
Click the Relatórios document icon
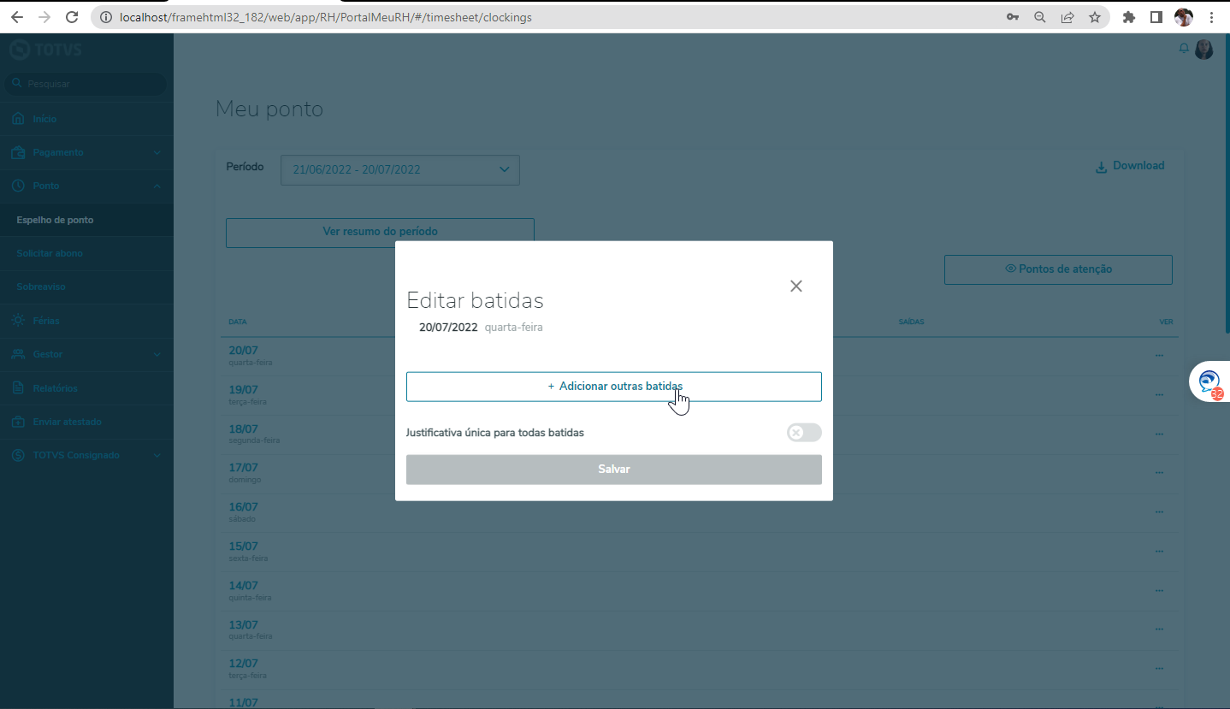point(18,388)
